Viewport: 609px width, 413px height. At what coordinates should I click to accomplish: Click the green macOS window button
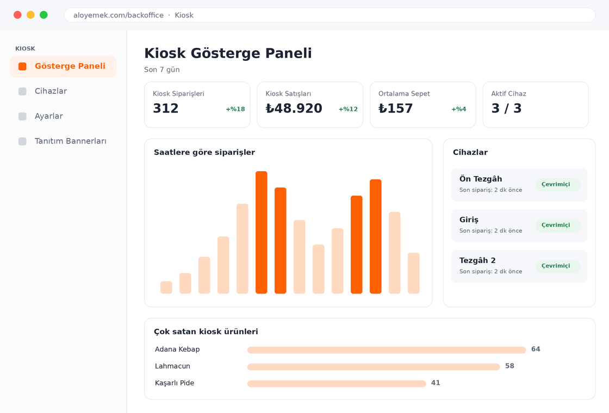[x=44, y=15]
